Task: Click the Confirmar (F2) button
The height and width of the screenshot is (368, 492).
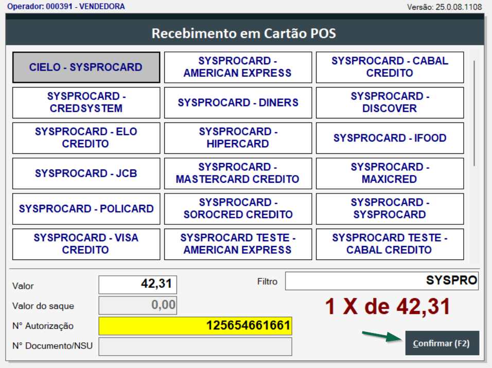Action: [x=442, y=343]
